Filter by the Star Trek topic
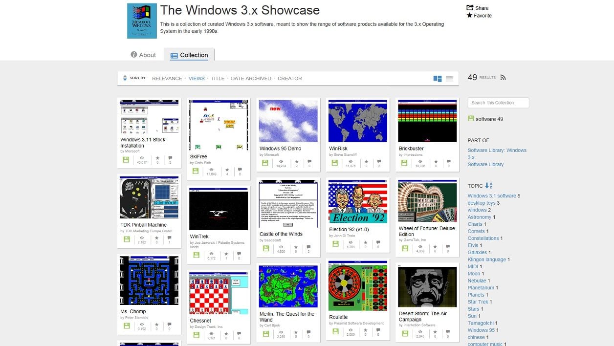614x346 pixels. click(478, 302)
